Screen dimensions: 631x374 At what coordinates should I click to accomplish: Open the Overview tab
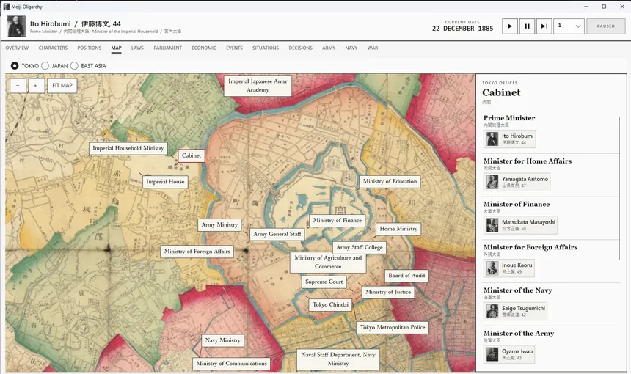point(17,48)
